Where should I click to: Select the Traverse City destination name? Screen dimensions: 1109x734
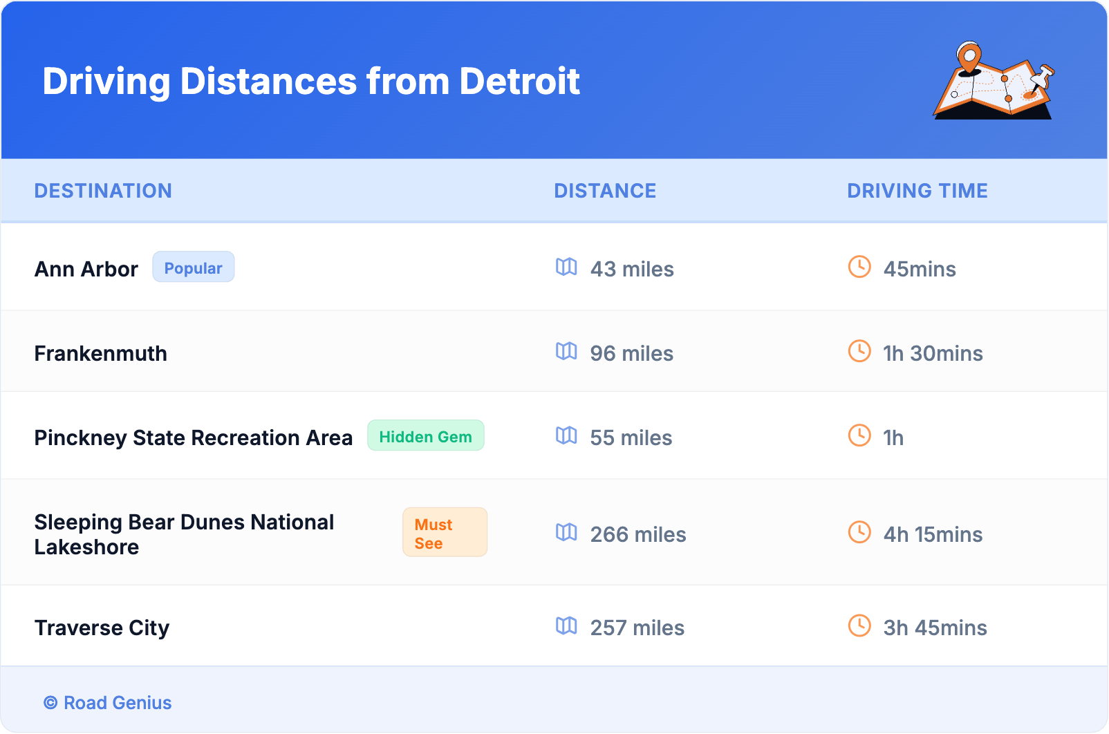tap(102, 628)
